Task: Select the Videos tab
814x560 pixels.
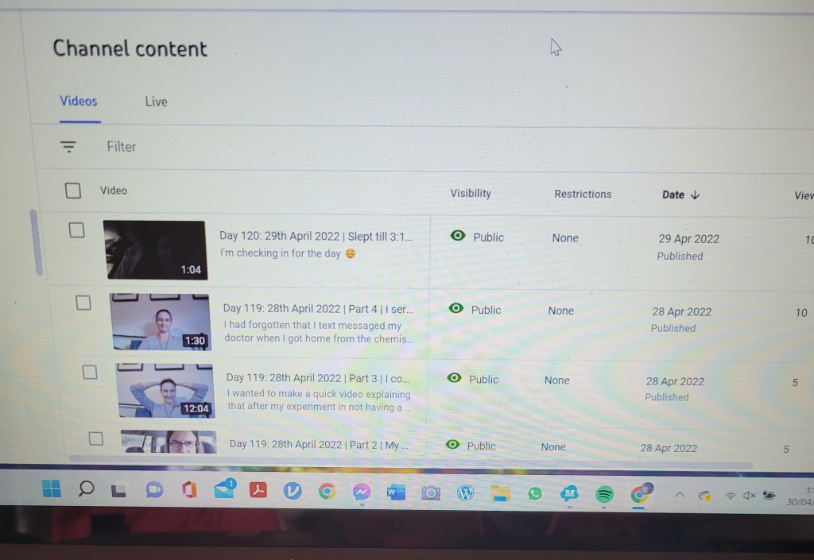Action: pyautogui.click(x=78, y=102)
